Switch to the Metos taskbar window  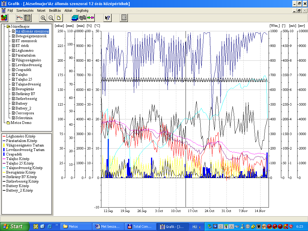(76, 226)
